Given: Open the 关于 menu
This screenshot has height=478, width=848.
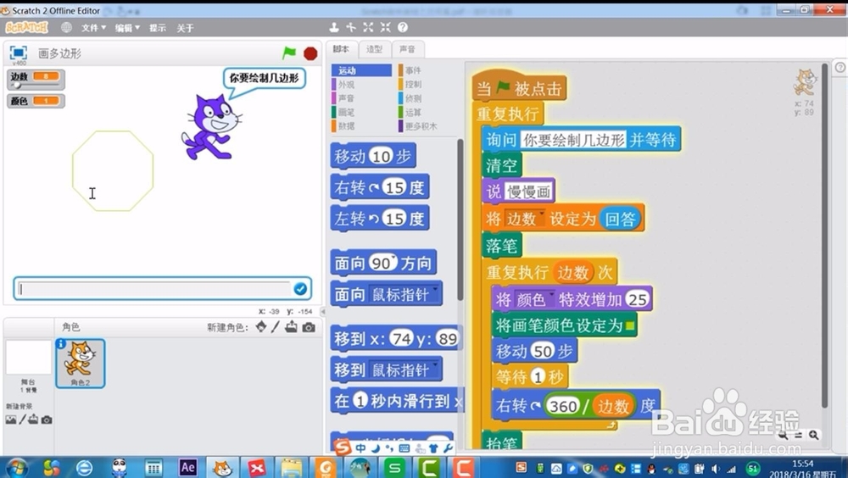Looking at the screenshot, I should tap(185, 28).
